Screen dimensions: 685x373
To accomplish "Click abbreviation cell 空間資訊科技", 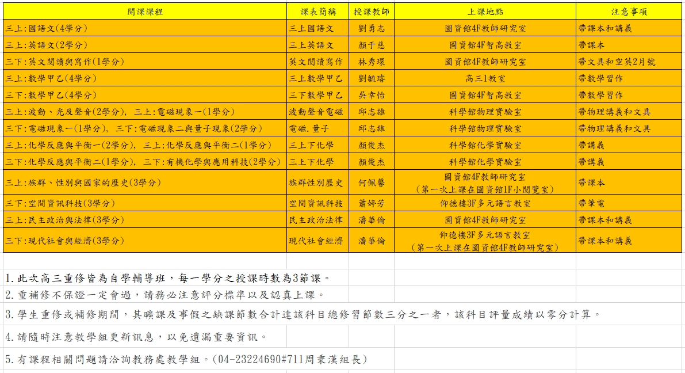I will pos(317,203).
